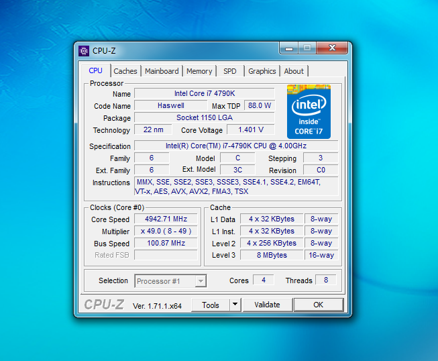Click the instructions list starting with MMX
Image resolution: width=438 pixels, height=361 pixels.
pos(236,187)
